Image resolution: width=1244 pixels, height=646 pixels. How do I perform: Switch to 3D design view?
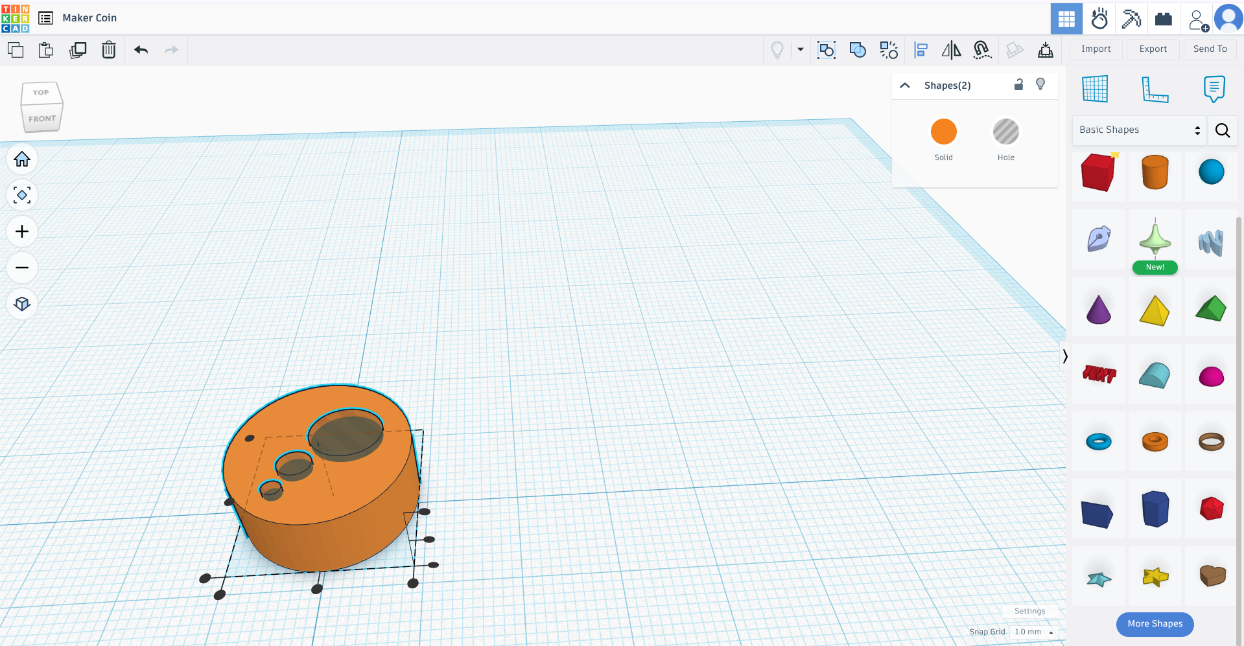1066,19
